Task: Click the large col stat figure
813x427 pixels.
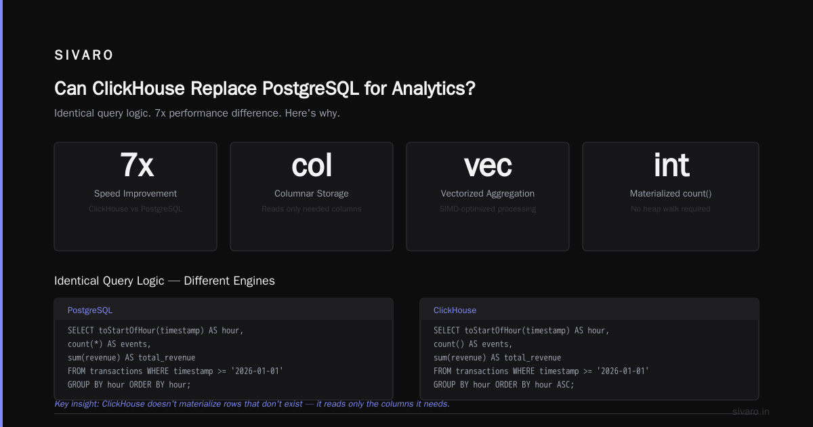Action: point(312,165)
